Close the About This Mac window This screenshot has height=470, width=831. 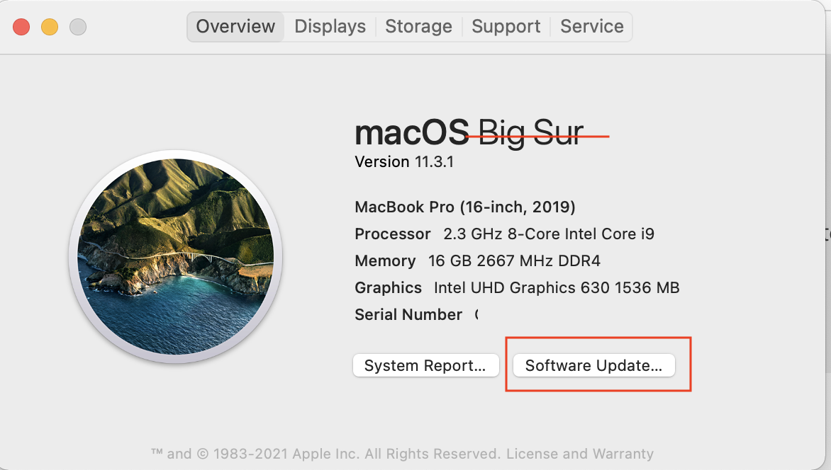(x=21, y=27)
